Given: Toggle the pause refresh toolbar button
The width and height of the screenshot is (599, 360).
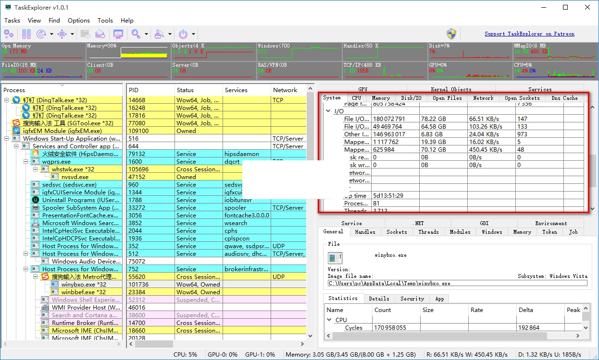Looking at the screenshot, I should point(26,34).
